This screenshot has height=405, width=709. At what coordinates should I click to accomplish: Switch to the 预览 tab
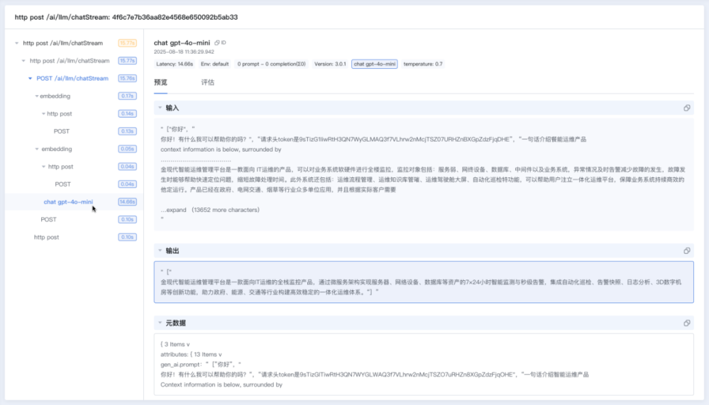pos(161,82)
